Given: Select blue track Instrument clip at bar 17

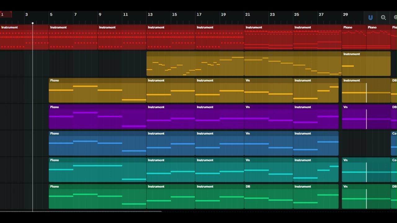Looking at the screenshot, I should [220, 143].
